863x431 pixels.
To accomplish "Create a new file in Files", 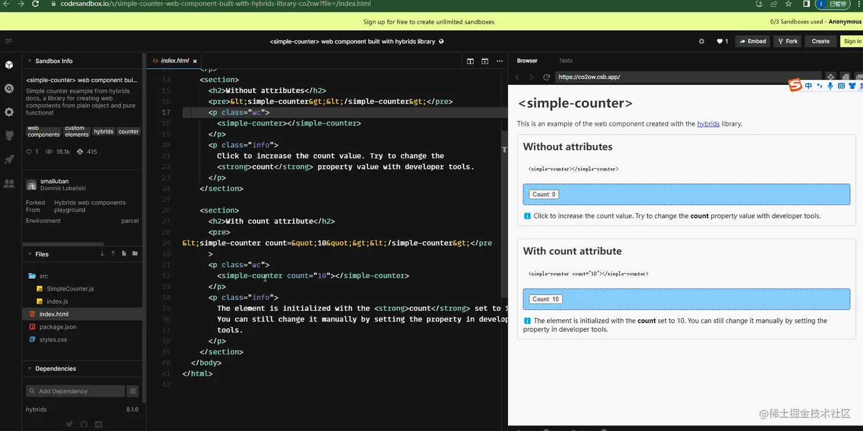I will 124,254.
